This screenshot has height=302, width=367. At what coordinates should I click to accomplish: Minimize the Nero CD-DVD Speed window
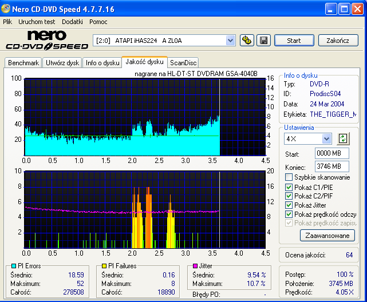[331, 9]
